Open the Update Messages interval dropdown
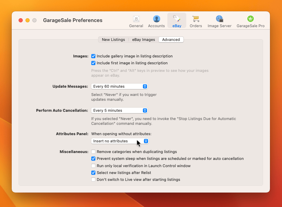The width and height of the screenshot is (282, 207). 119,86
